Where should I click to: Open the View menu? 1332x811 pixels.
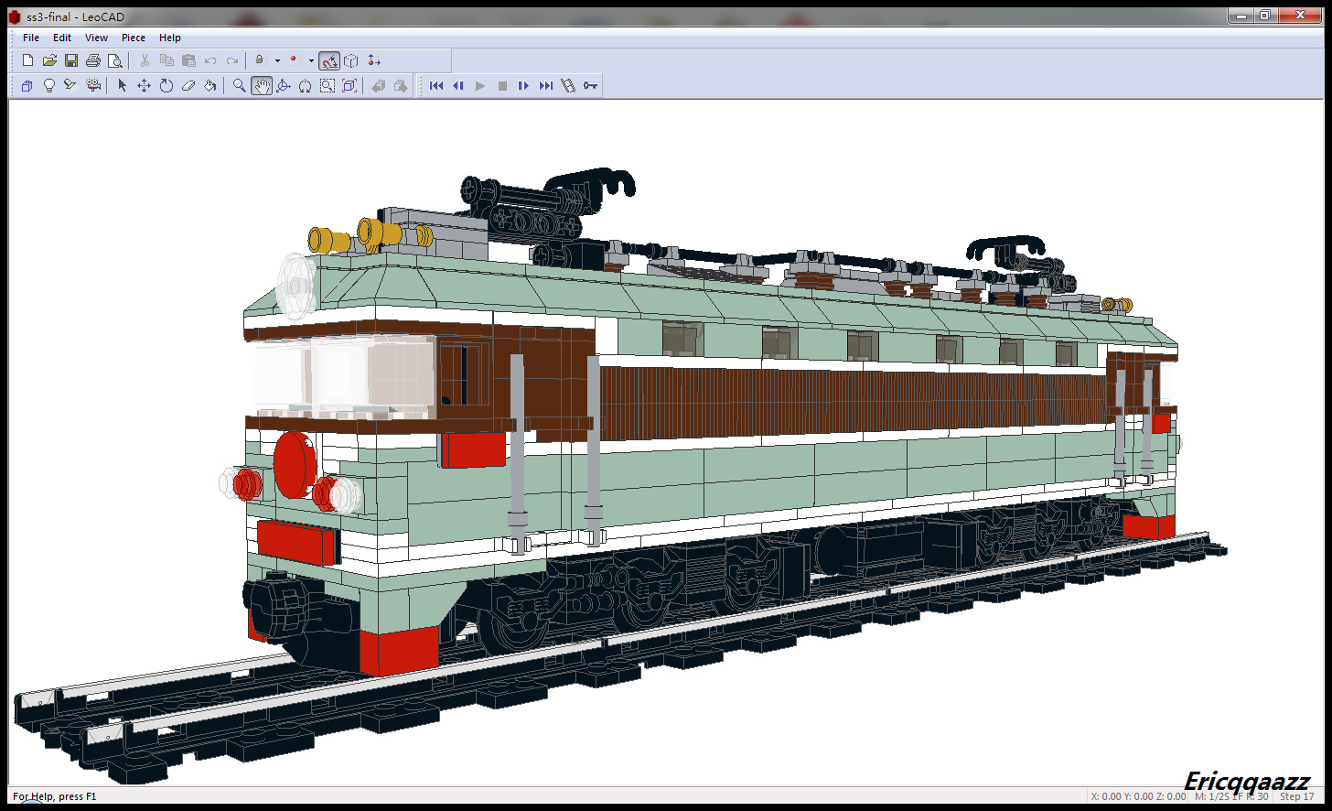tap(96, 38)
